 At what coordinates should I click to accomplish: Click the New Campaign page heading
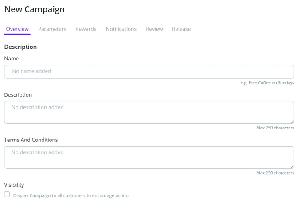[x=34, y=9]
